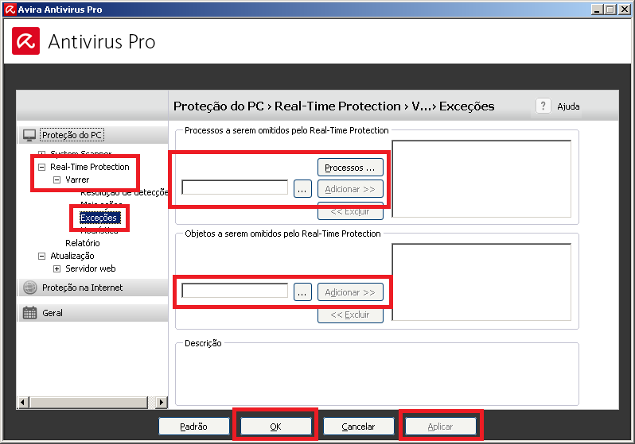Collapse the Real-Time Protection tree node

click(x=41, y=167)
